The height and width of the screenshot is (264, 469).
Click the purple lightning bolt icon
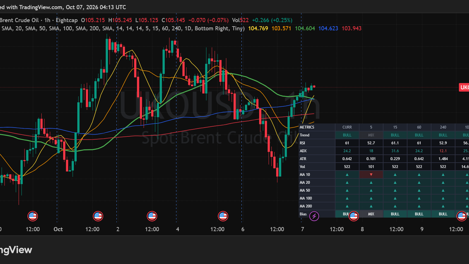(314, 216)
